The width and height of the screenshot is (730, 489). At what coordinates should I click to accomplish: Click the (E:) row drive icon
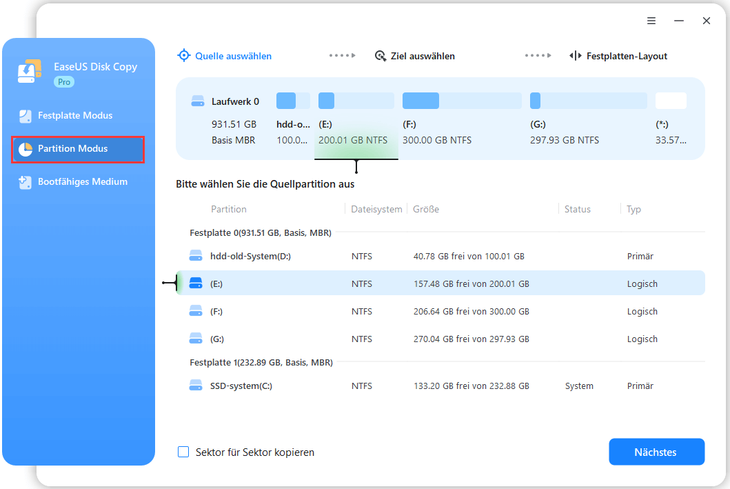196,283
